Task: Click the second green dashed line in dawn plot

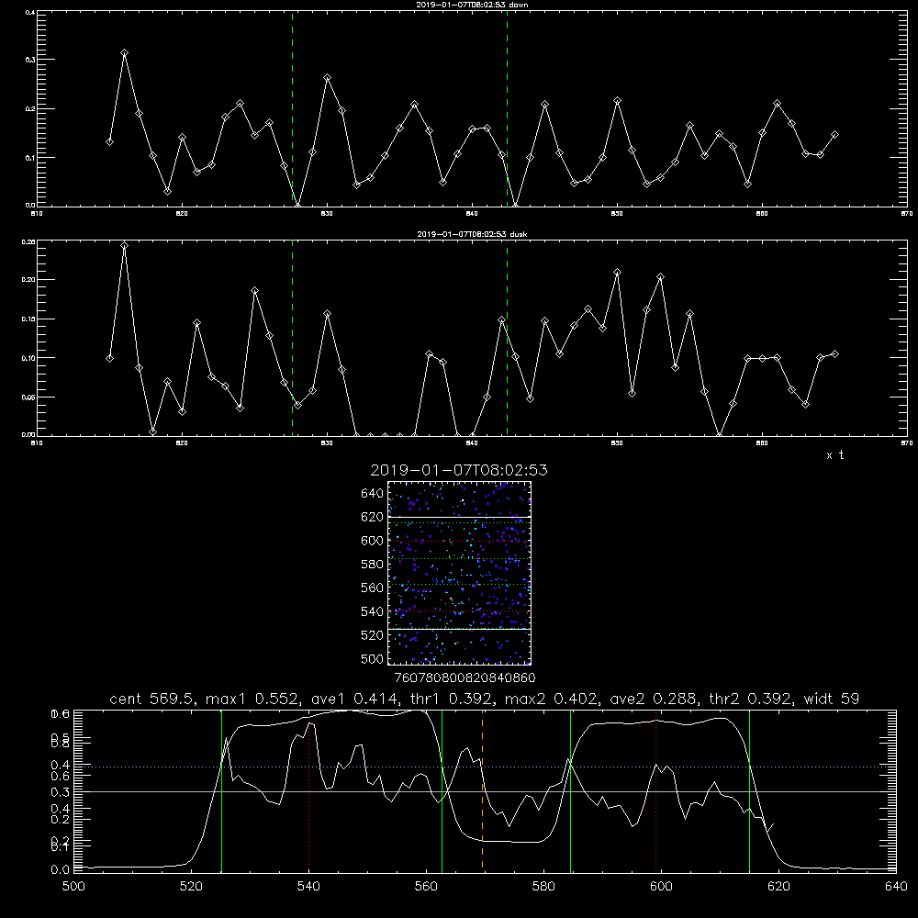Action: point(507,108)
